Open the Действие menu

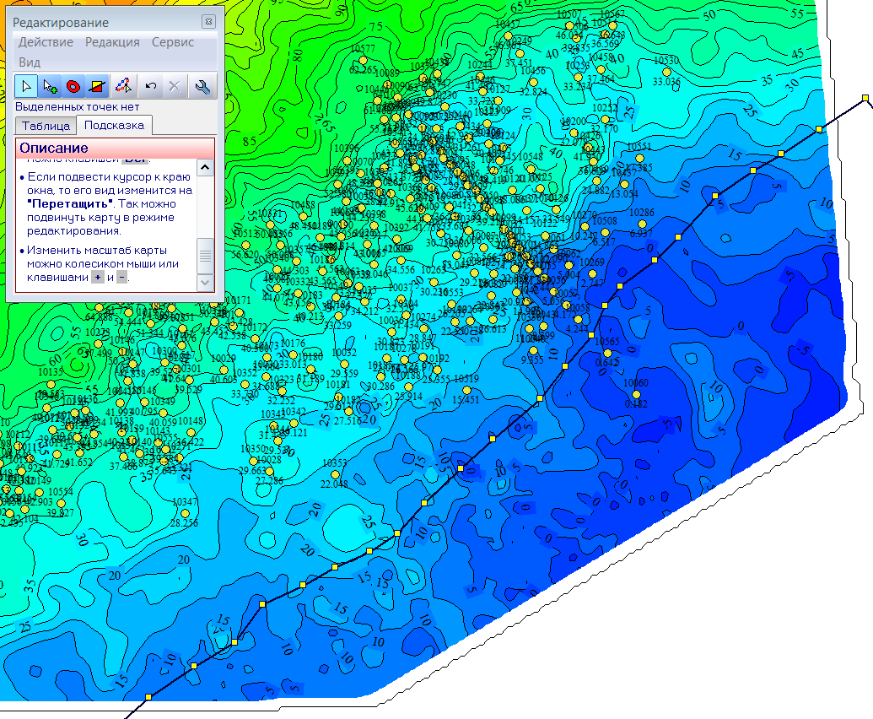tap(46, 42)
